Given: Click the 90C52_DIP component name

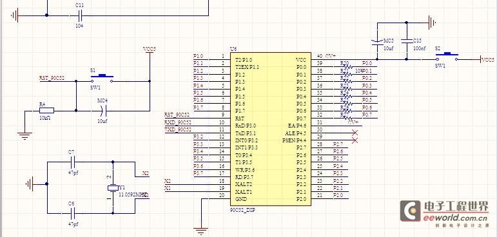Looking at the screenshot, I should click(243, 210).
